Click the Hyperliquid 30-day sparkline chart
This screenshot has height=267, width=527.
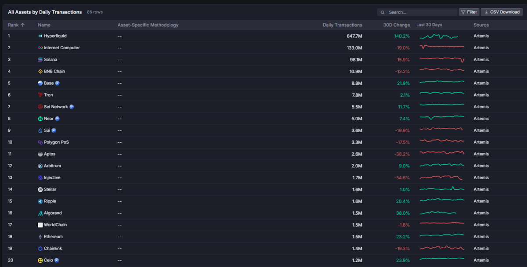tap(439, 36)
